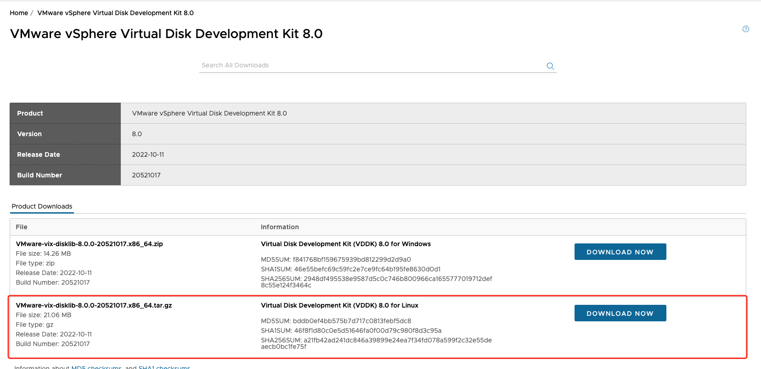This screenshot has width=761, height=369.
Task: Open the help question mark icon
Action: (746, 29)
